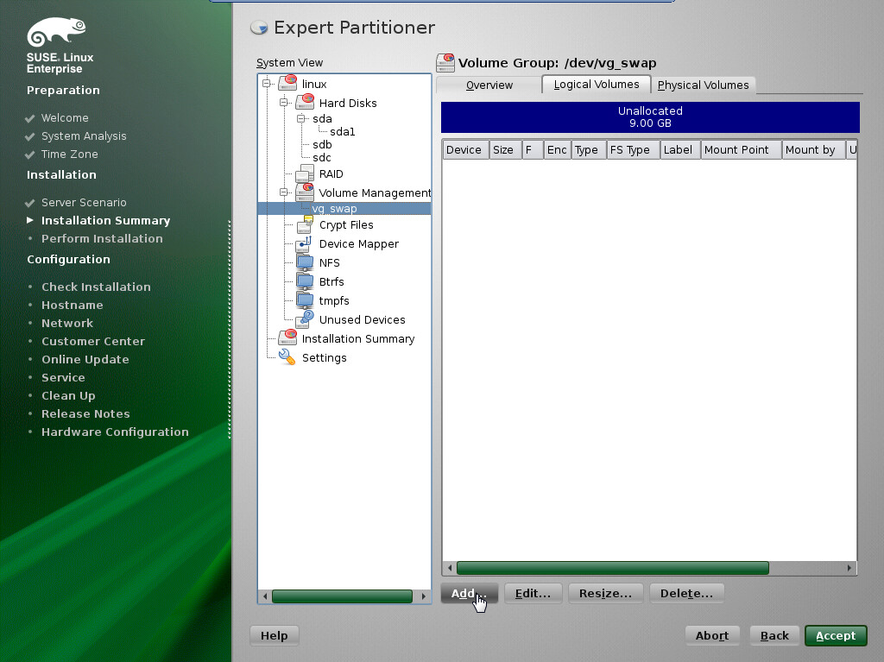This screenshot has height=662, width=884.
Task: Open Help
Action: click(x=274, y=635)
